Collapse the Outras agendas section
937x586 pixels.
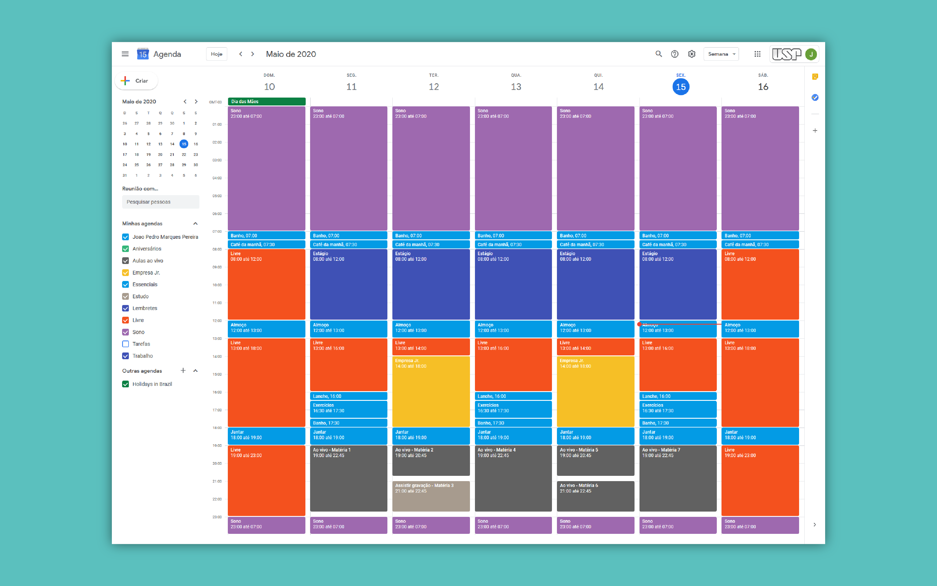coord(196,371)
